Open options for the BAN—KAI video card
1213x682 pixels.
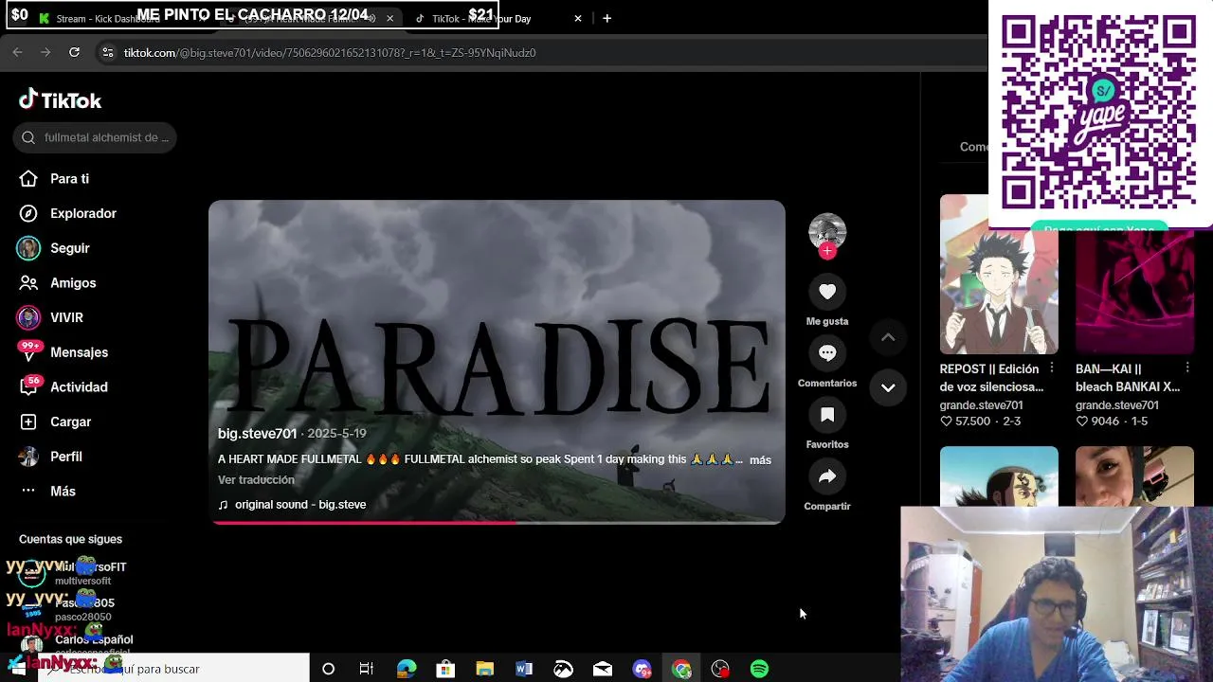pos(1187,368)
